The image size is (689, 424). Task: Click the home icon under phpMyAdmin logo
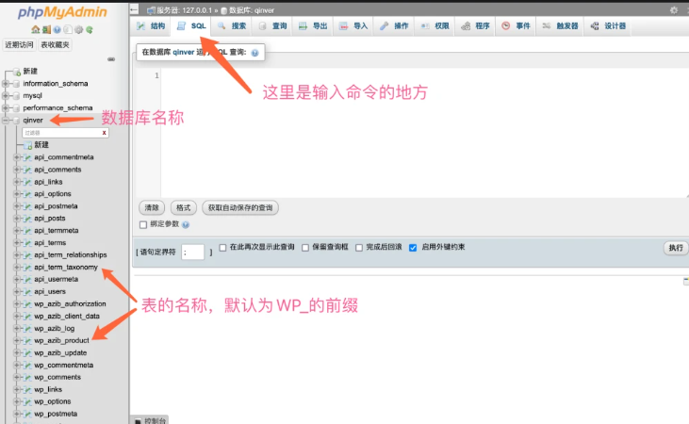pos(35,30)
